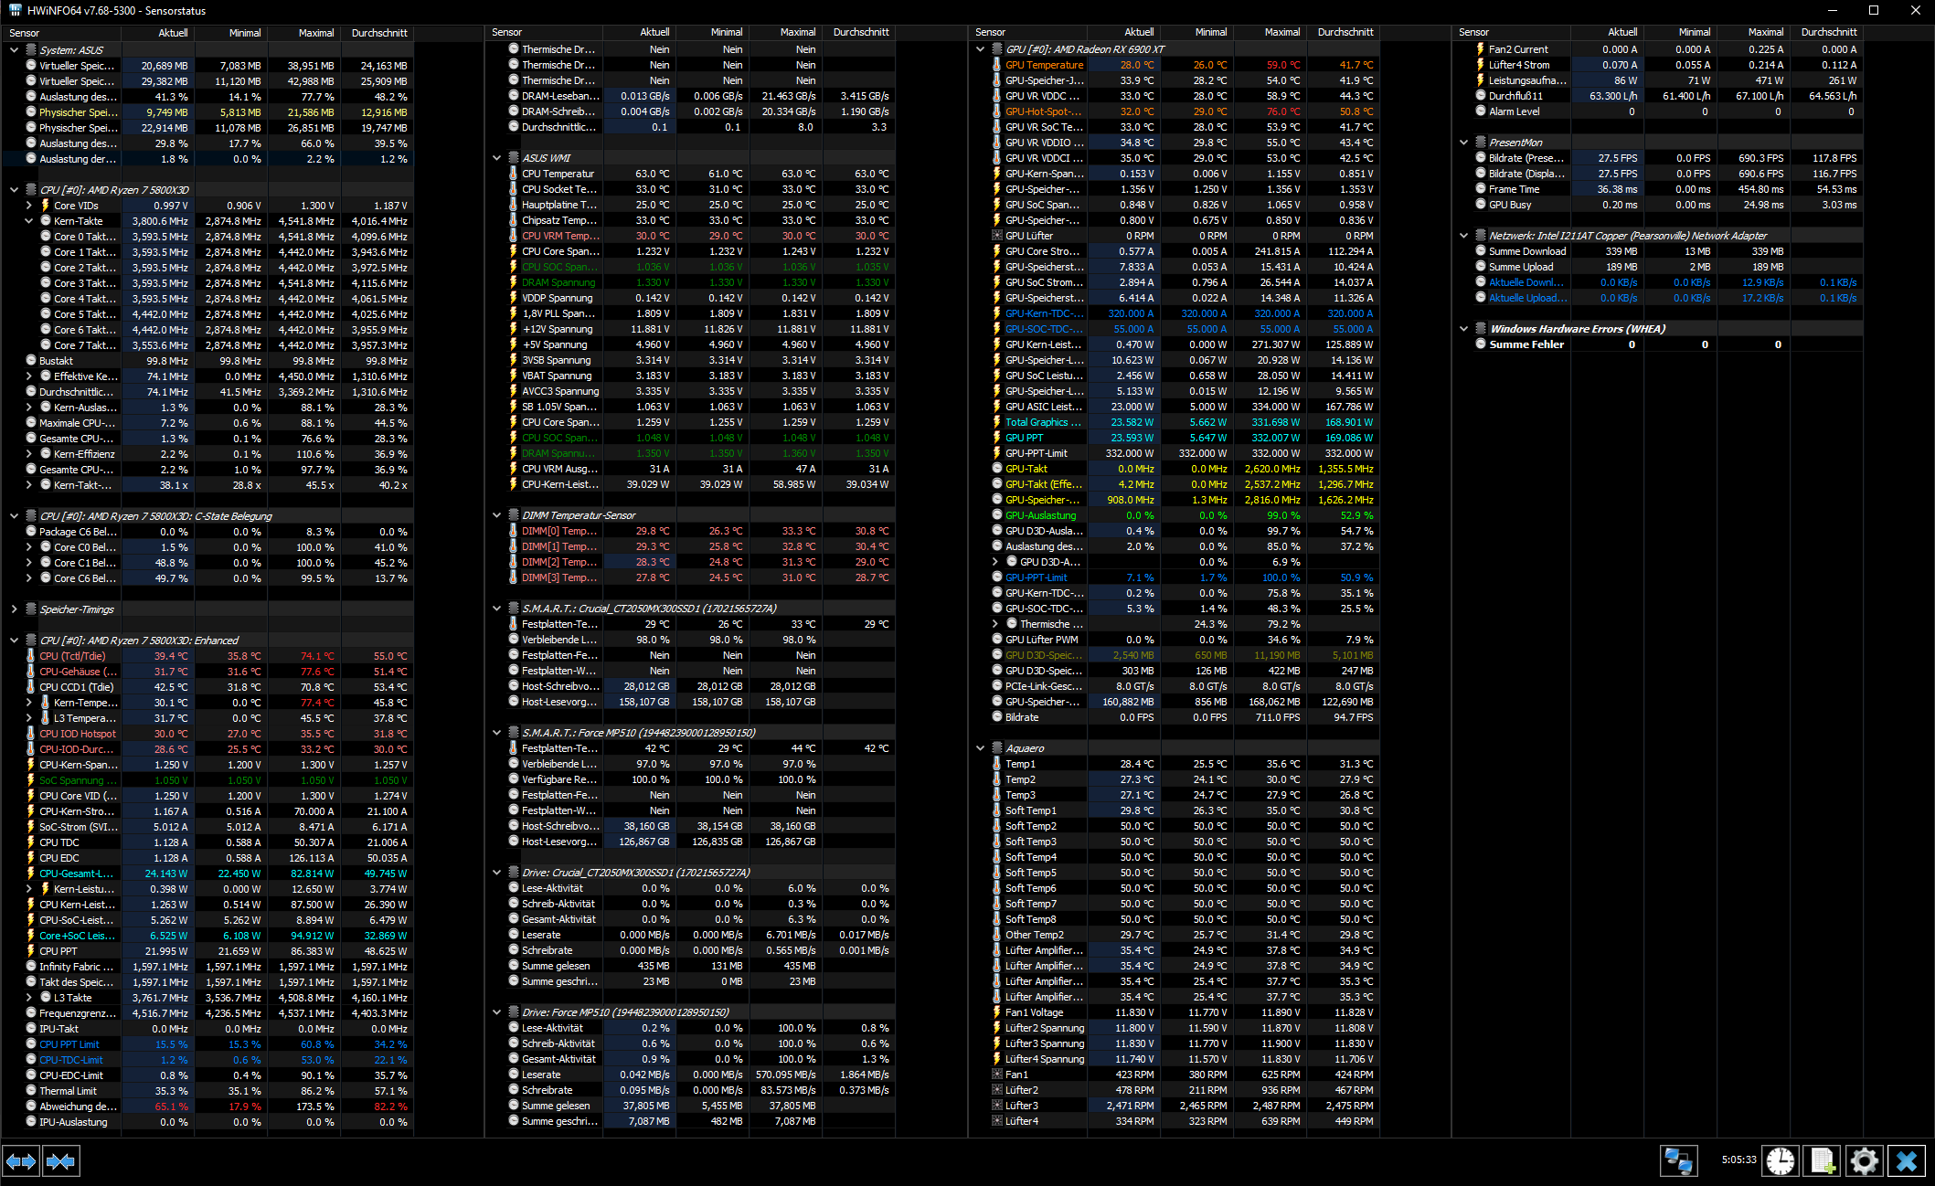
Task: Select the Frame Time row
Action: [1514, 189]
